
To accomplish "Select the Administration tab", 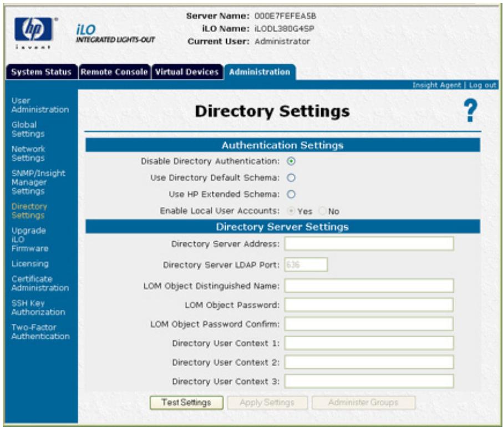I will 260,72.
